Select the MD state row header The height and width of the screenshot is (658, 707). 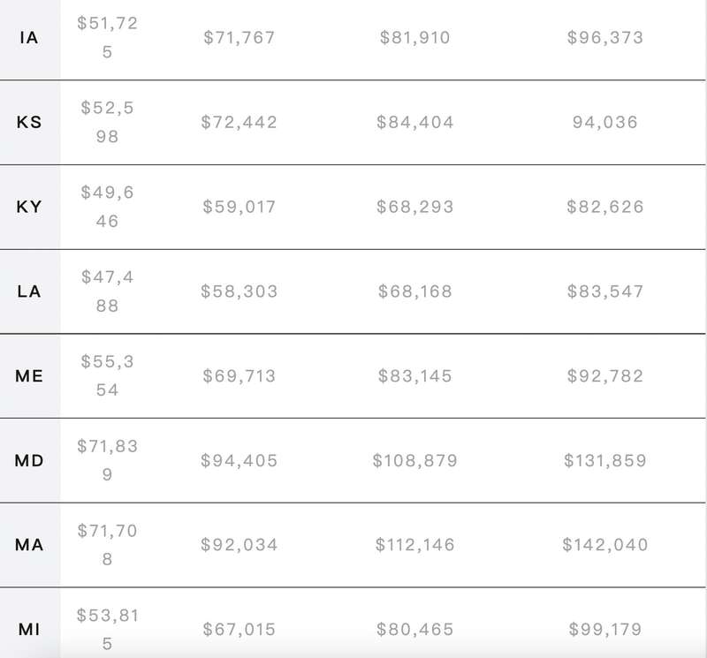(x=29, y=461)
